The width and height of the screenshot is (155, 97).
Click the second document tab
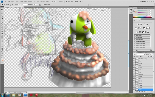click(34, 7)
